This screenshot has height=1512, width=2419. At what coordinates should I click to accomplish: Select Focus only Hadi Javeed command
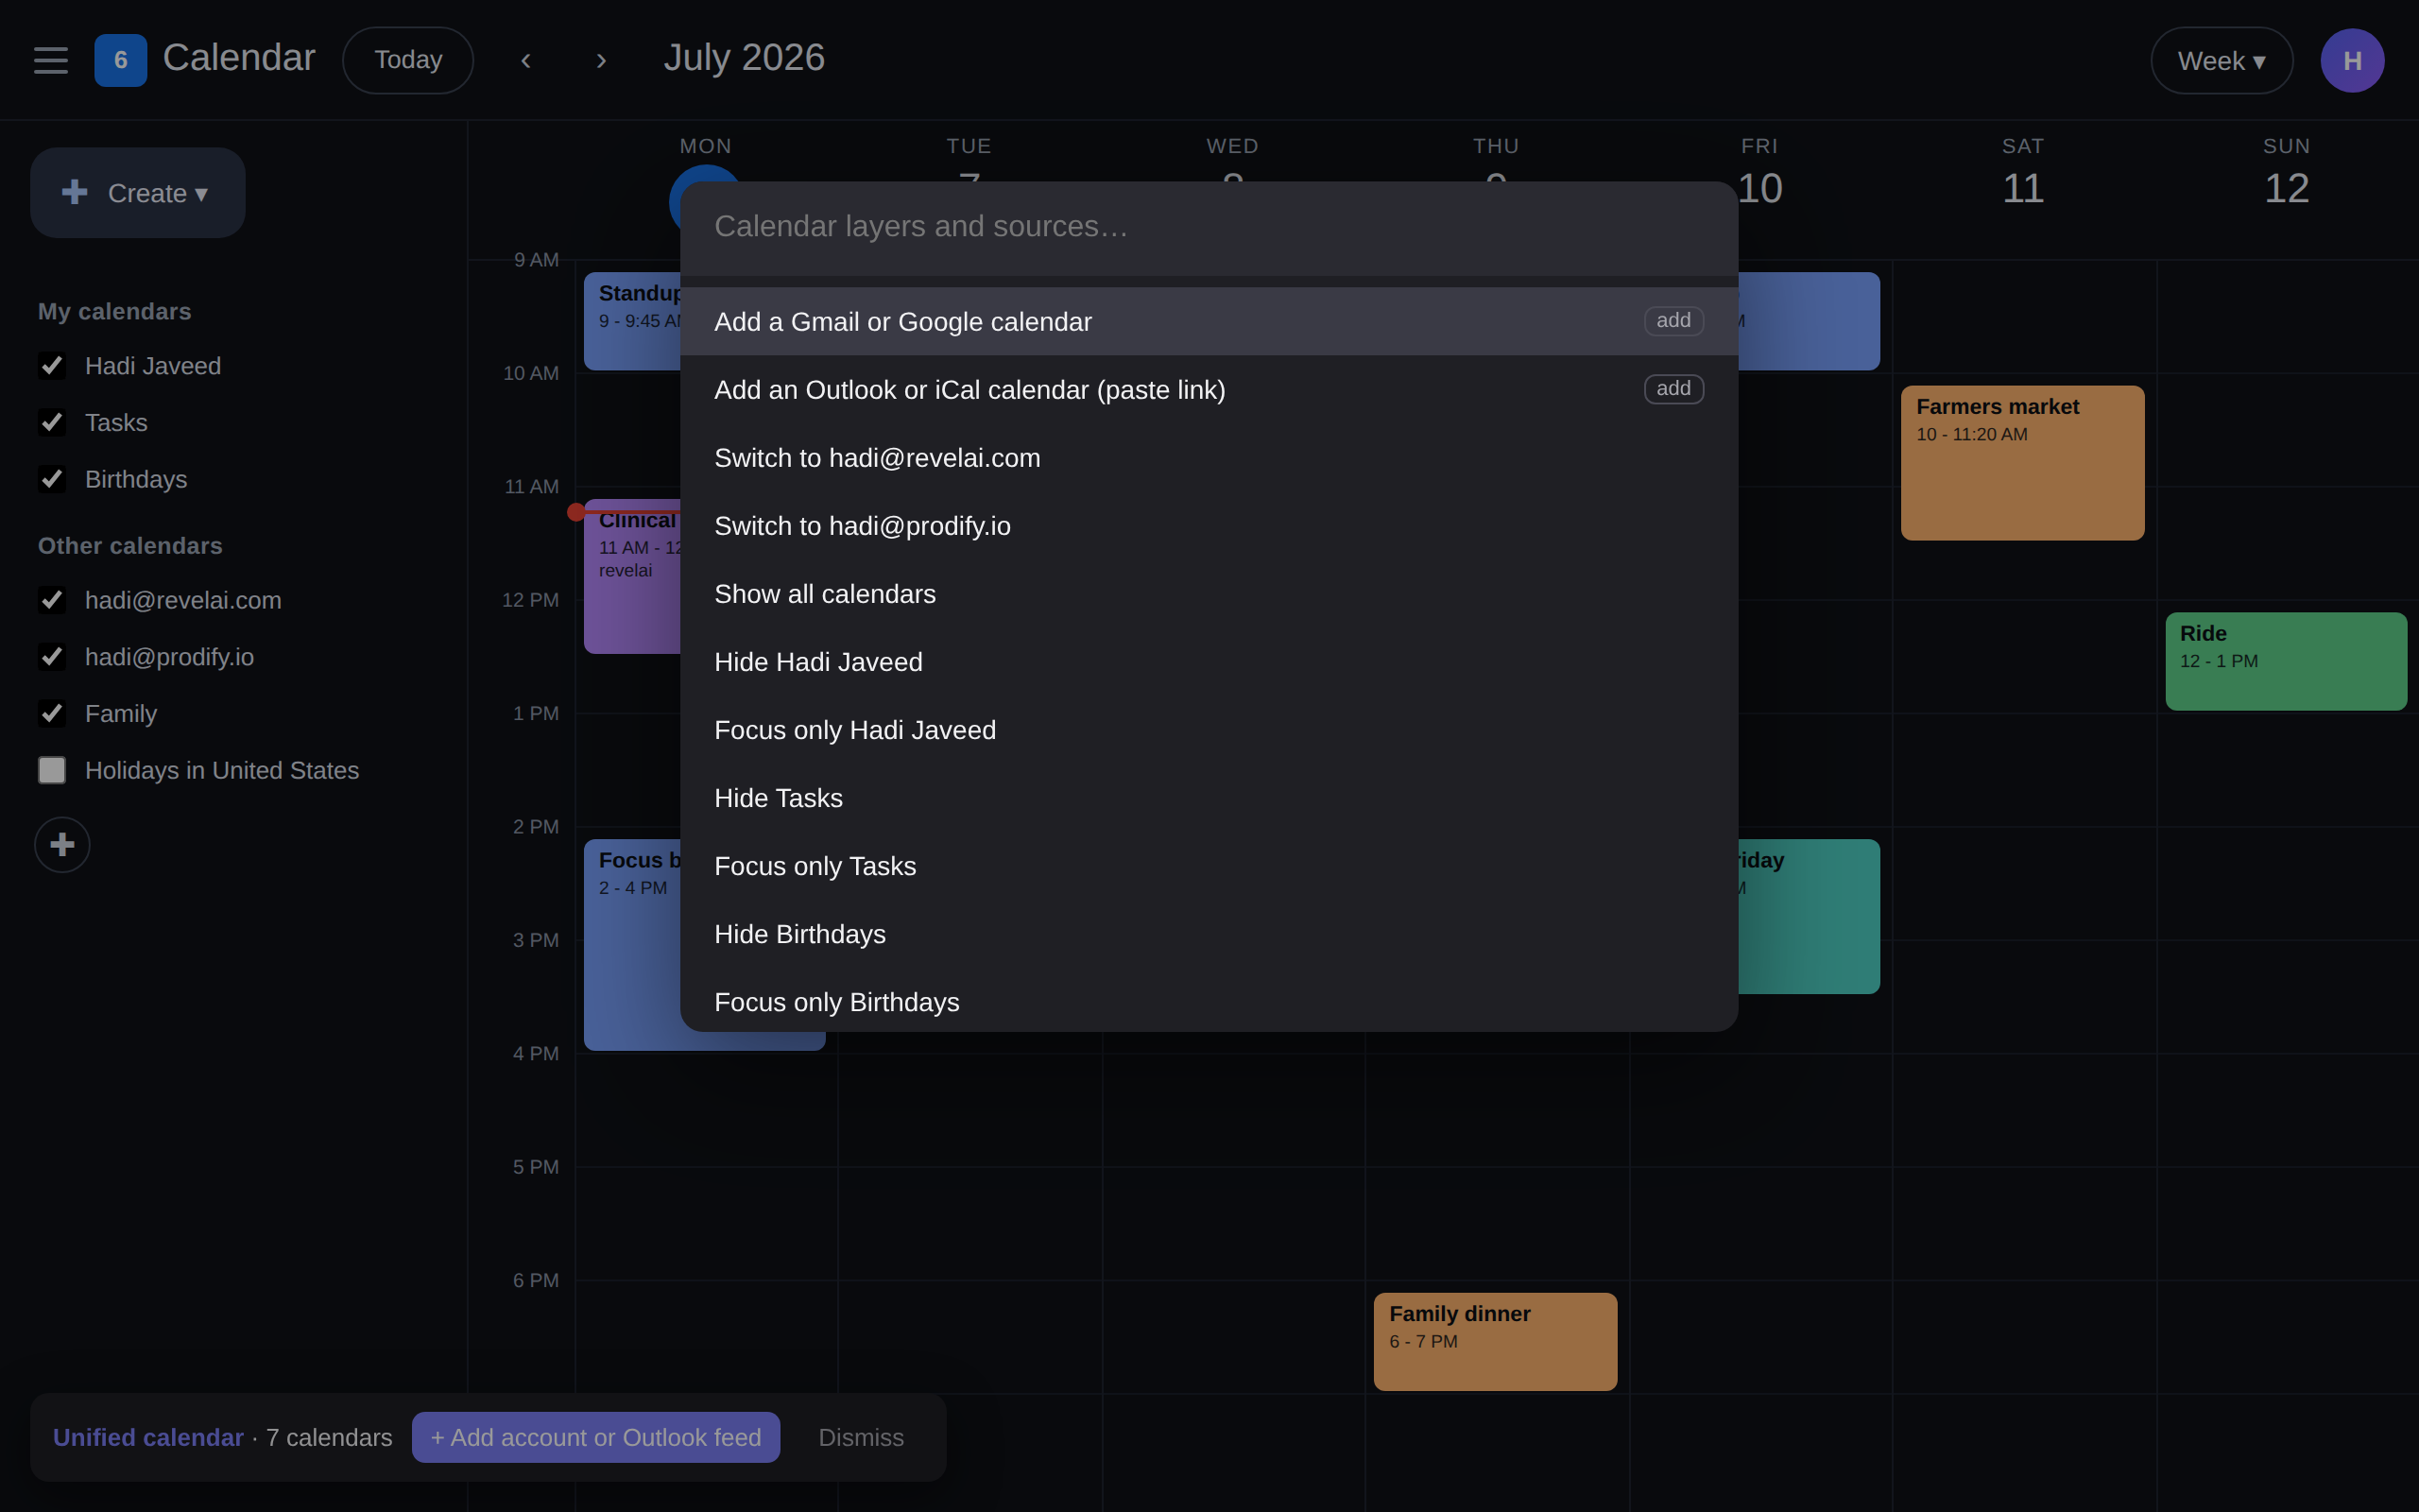(x=1209, y=729)
